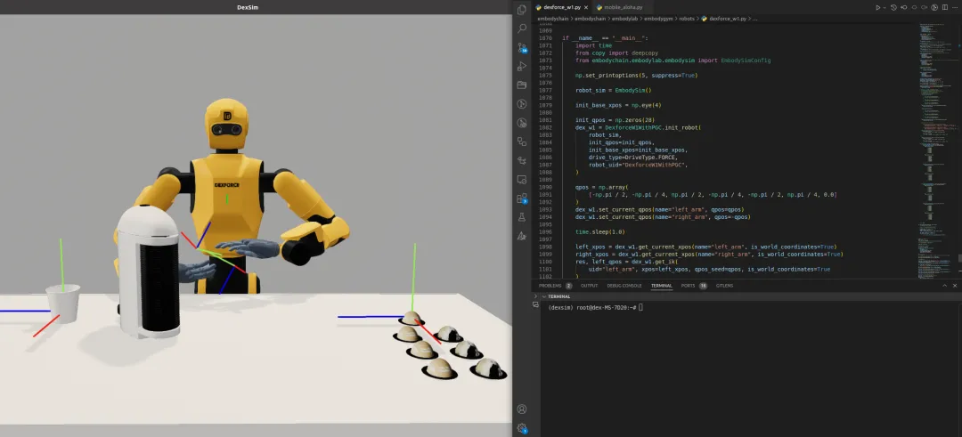Open the Extensions view with update badge
962x437 pixels.
[522, 198]
